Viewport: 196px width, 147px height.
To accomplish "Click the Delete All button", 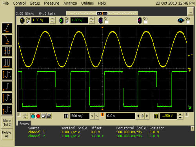I will tap(7, 134).
